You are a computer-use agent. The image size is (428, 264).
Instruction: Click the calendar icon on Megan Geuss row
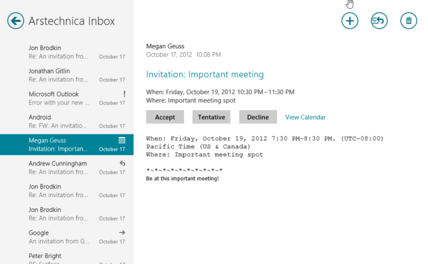click(x=122, y=140)
